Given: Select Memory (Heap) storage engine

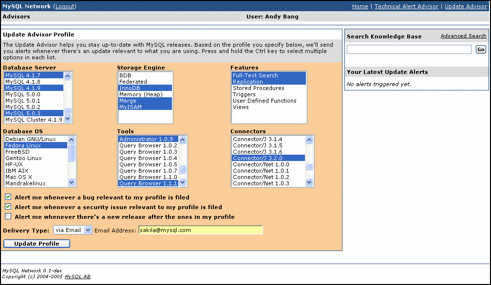Looking at the screenshot, I should [x=145, y=94].
